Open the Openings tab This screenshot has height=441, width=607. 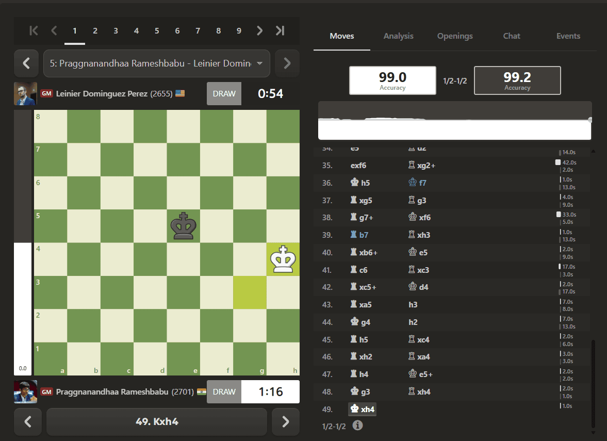click(455, 36)
